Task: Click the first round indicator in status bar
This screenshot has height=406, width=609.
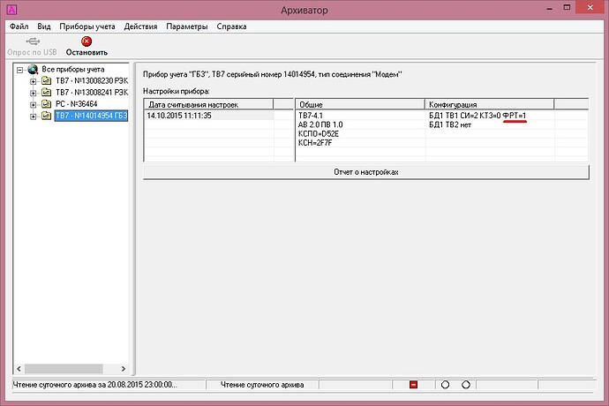Action: click(x=445, y=385)
